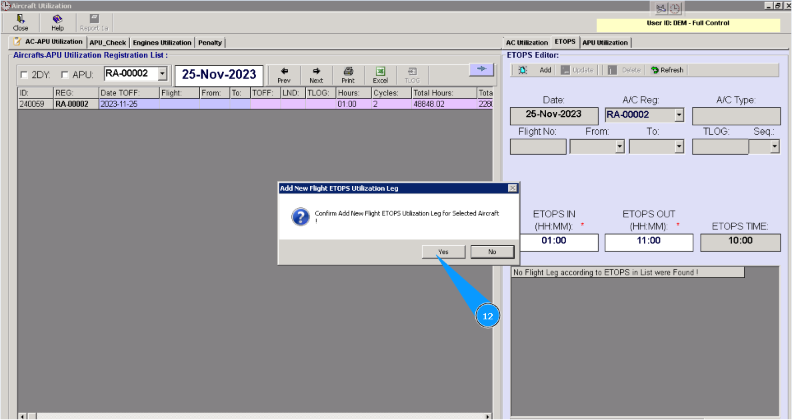The height and width of the screenshot is (420, 792).
Task: Click the ETOPS TIME 10:00 field
Action: click(741, 242)
